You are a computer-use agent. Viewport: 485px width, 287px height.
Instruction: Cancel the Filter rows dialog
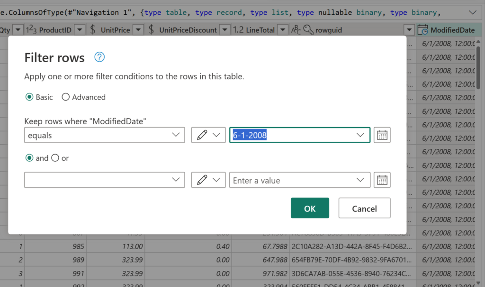[x=364, y=208]
